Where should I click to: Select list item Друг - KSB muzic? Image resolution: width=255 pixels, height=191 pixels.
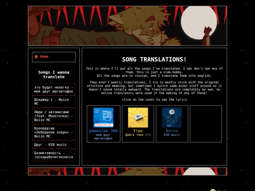click(54, 145)
